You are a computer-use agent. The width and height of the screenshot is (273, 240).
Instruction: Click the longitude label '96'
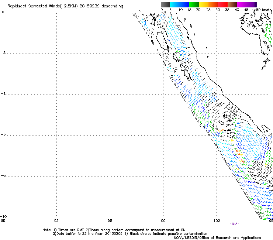(x=110, y=221)
